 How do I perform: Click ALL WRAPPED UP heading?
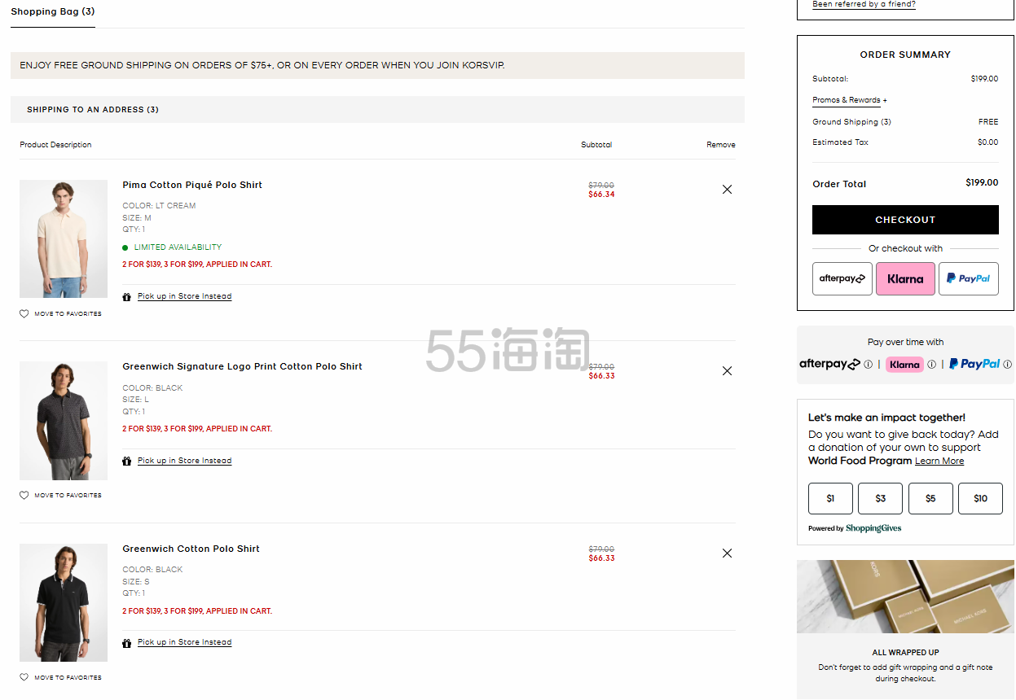(905, 653)
